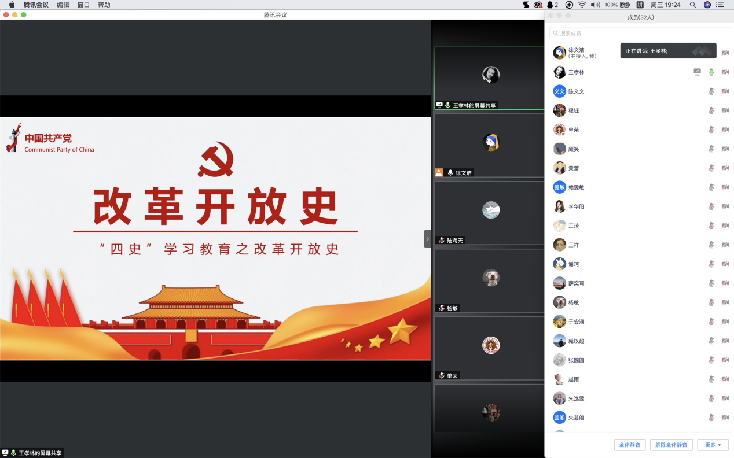Click 王孝林's screen sharing icon in member list
This screenshot has height=458, width=734.
coord(697,72)
